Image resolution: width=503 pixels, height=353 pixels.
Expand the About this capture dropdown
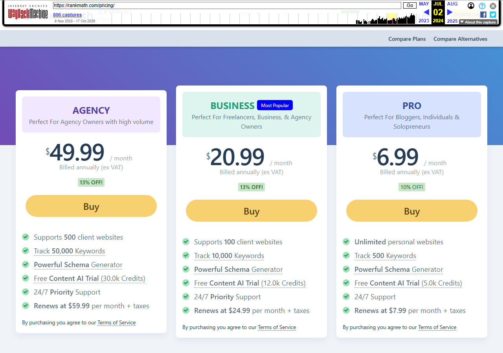click(478, 22)
